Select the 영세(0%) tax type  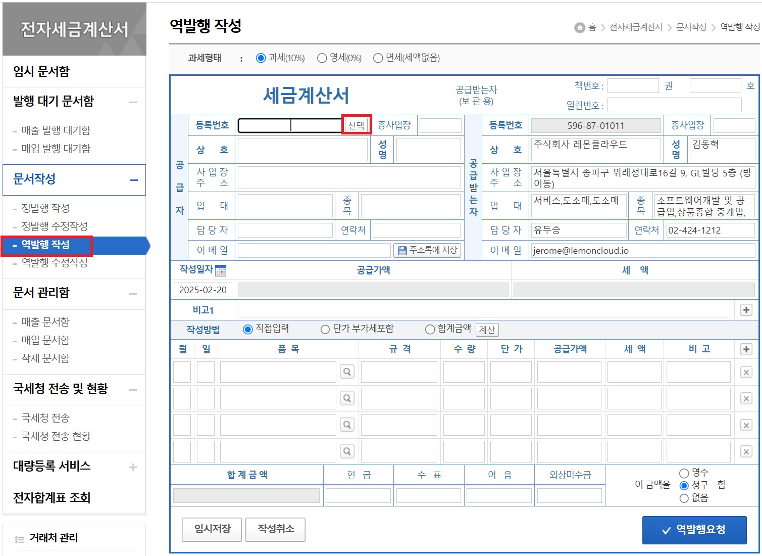(x=322, y=58)
